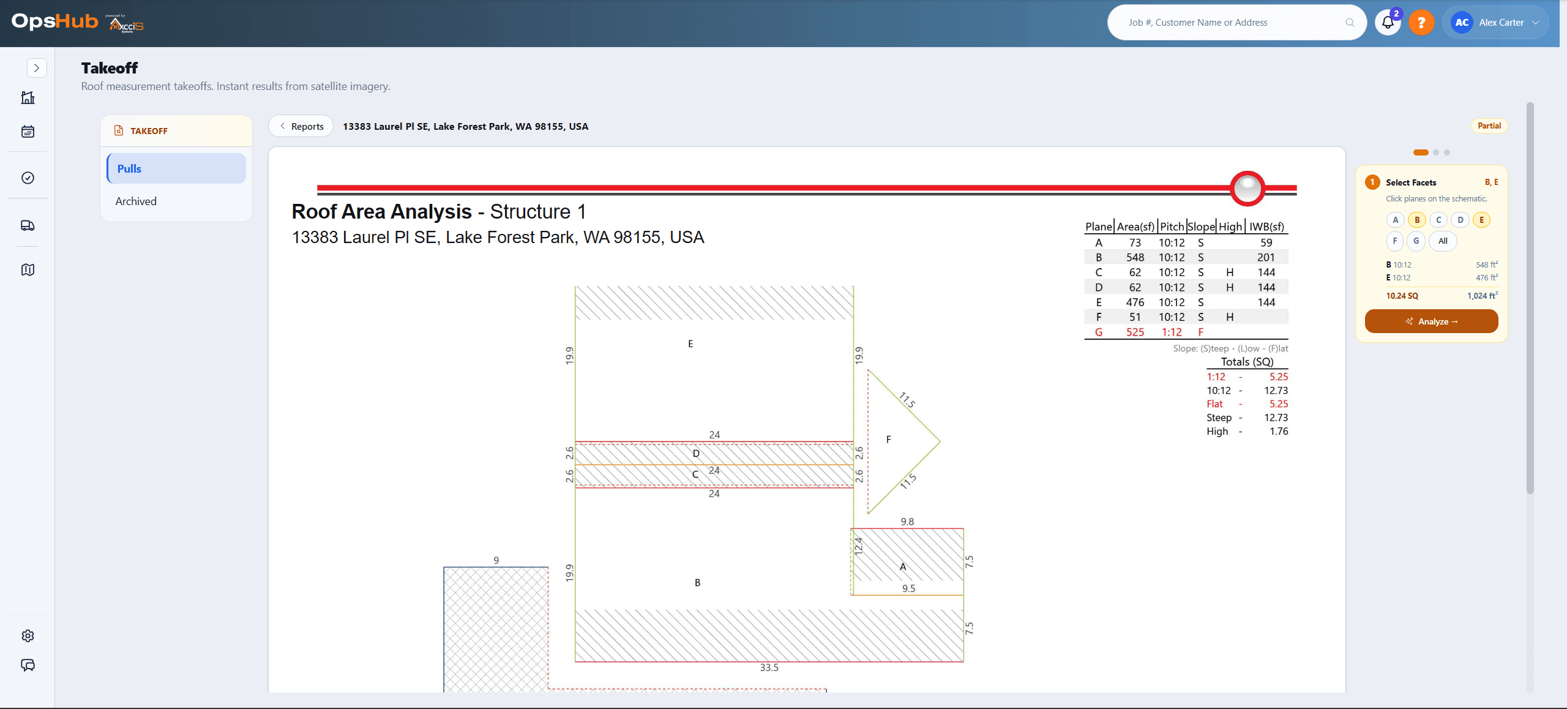Toggle facet D chip
The image size is (1567, 709).
[x=1460, y=220]
